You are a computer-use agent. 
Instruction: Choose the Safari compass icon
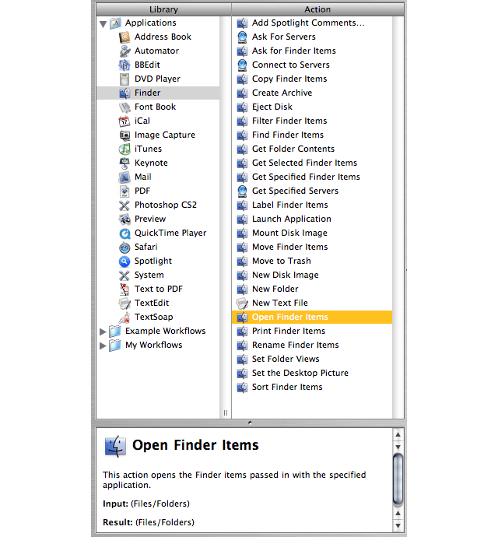pyautogui.click(x=124, y=247)
